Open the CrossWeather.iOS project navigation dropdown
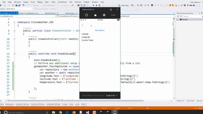 55,16
